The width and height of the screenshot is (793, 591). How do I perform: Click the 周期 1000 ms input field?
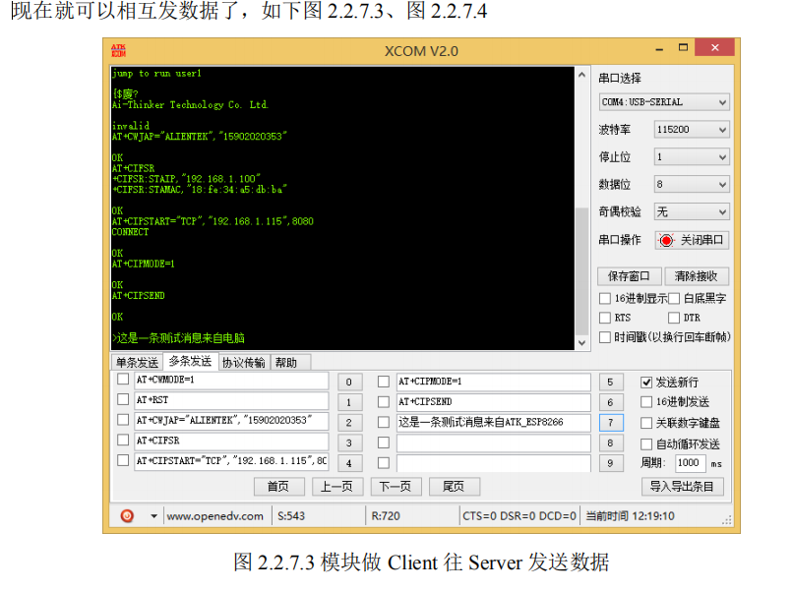pos(691,462)
